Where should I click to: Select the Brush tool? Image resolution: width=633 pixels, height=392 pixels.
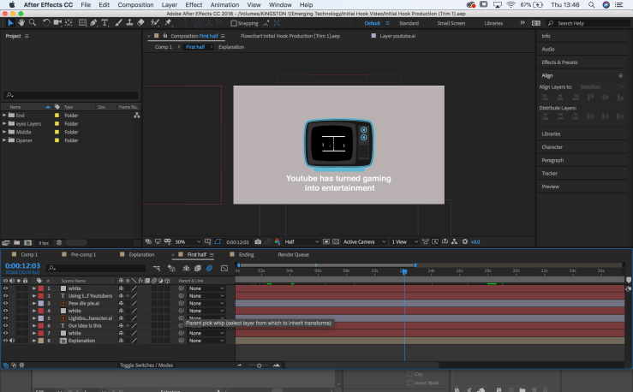pos(119,23)
